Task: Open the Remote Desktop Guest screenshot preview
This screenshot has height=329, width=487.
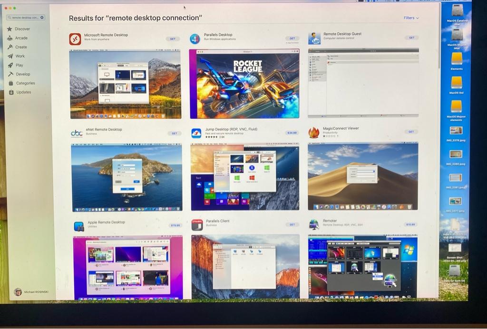Action: point(363,83)
